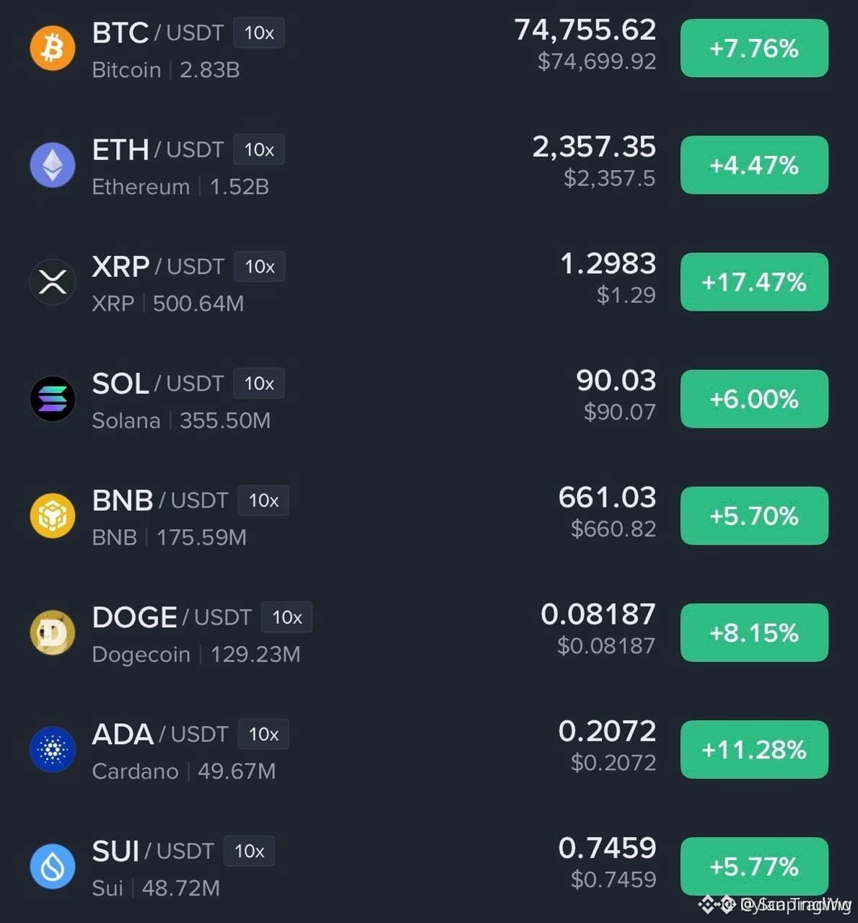
Task: Click the SUI +5.77% change button
Action: [754, 866]
